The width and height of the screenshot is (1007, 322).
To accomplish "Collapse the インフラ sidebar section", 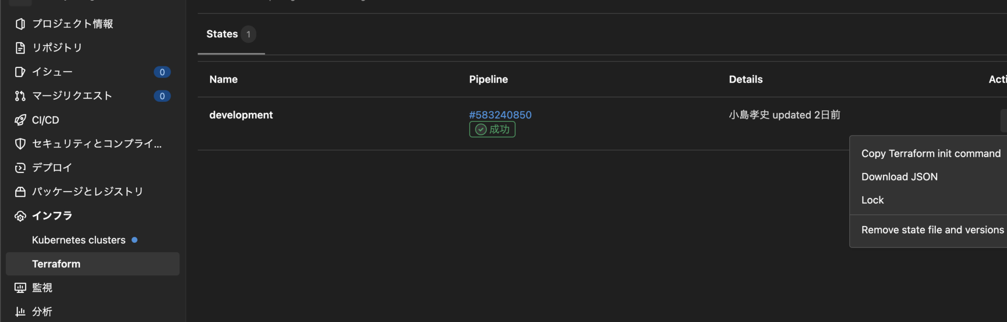I will click(x=52, y=215).
